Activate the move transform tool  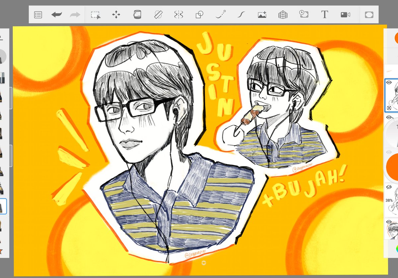[x=116, y=15]
